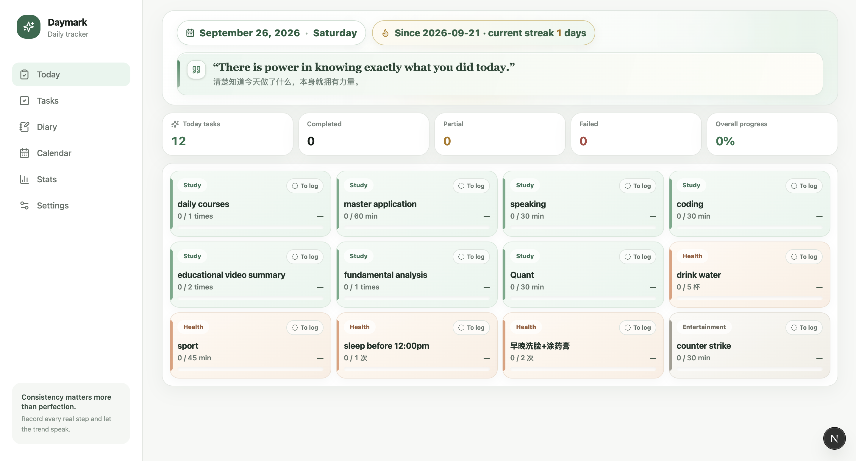Click the Today tasks summary card

(228, 134)
